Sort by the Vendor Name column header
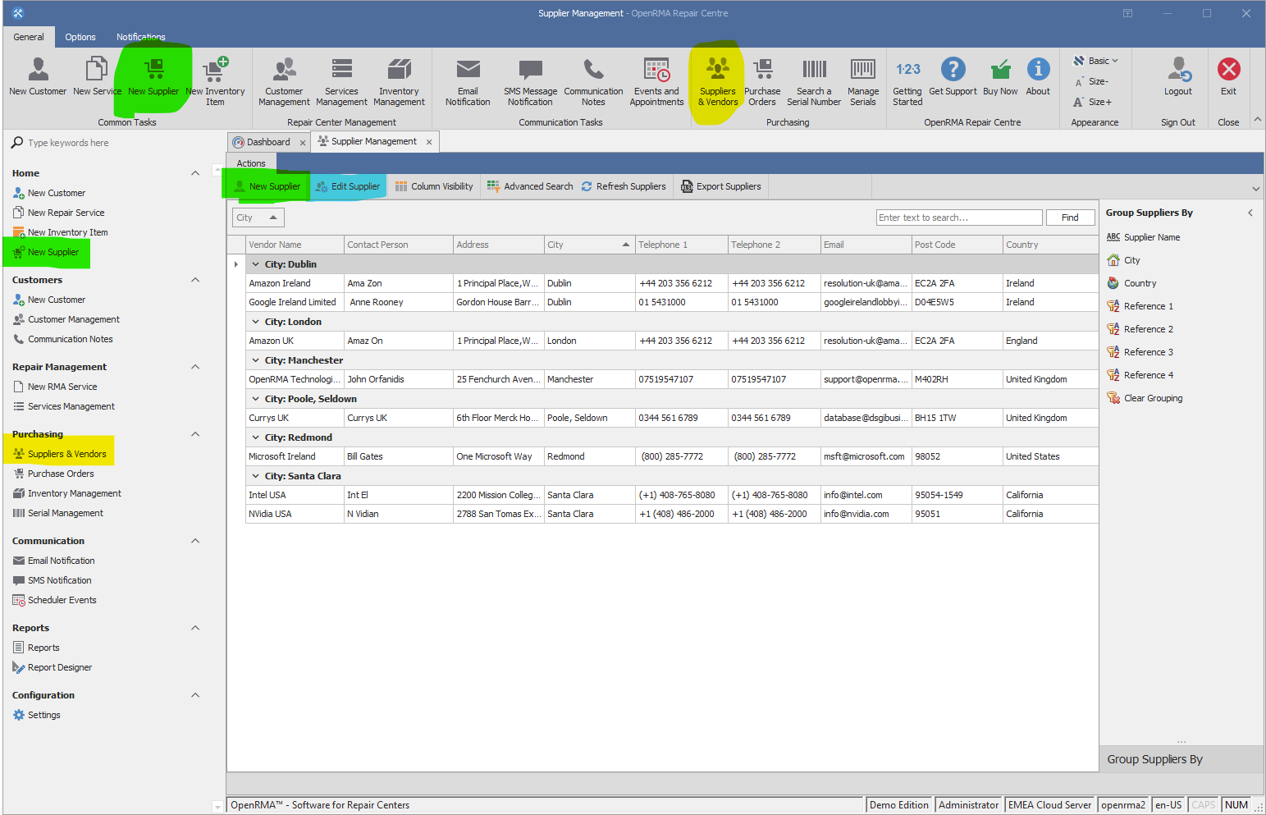 [x=295, y=245]
